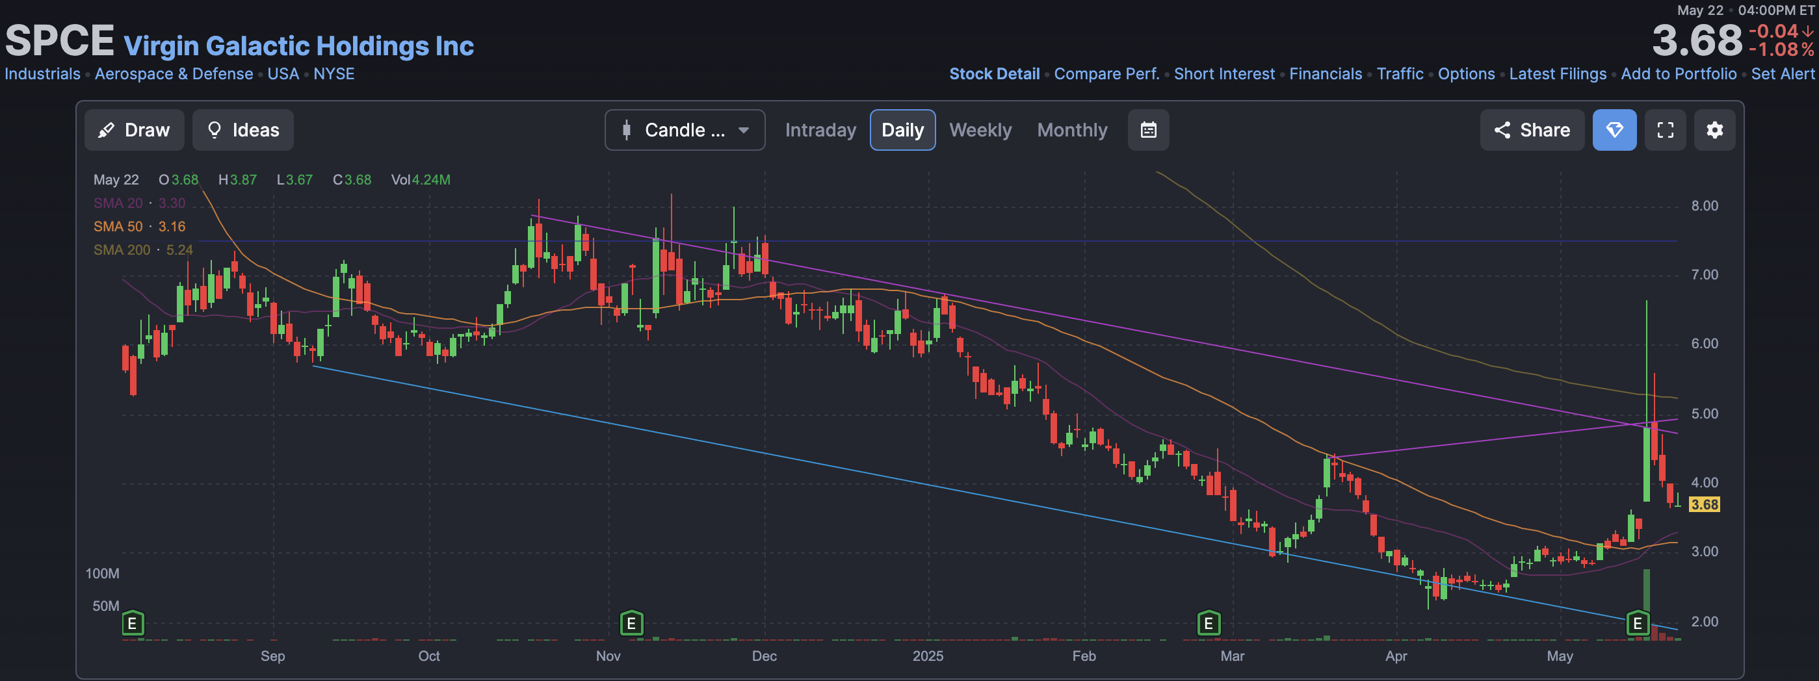Open chart settings gear icon
This screenshot has width=1819, height=681.
pyautogui.click(x=1714, y=130)
